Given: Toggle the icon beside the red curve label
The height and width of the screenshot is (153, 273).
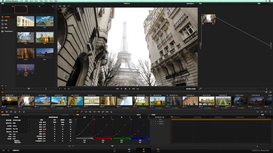Looking at the screenshot, I should coord(111,117).
